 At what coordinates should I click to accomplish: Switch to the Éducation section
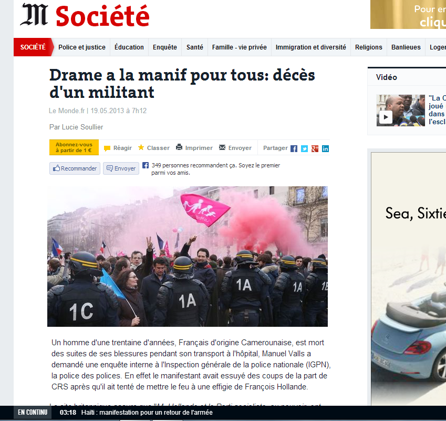pos(129,47)
